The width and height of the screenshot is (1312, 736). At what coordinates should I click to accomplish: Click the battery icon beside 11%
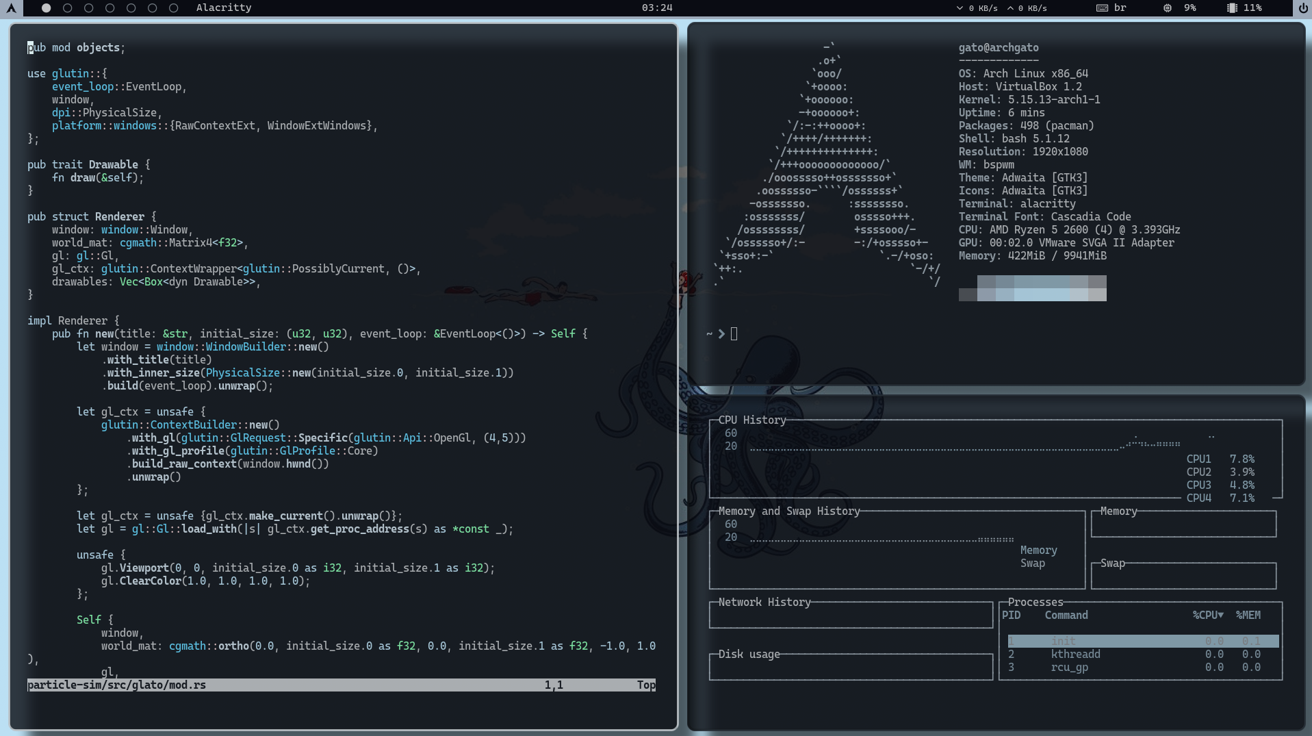pyautogui.click(x=1232, y=8)
